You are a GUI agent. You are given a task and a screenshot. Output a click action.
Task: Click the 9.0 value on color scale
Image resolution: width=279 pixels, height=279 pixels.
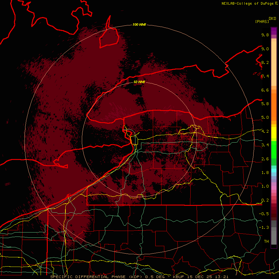265,49
